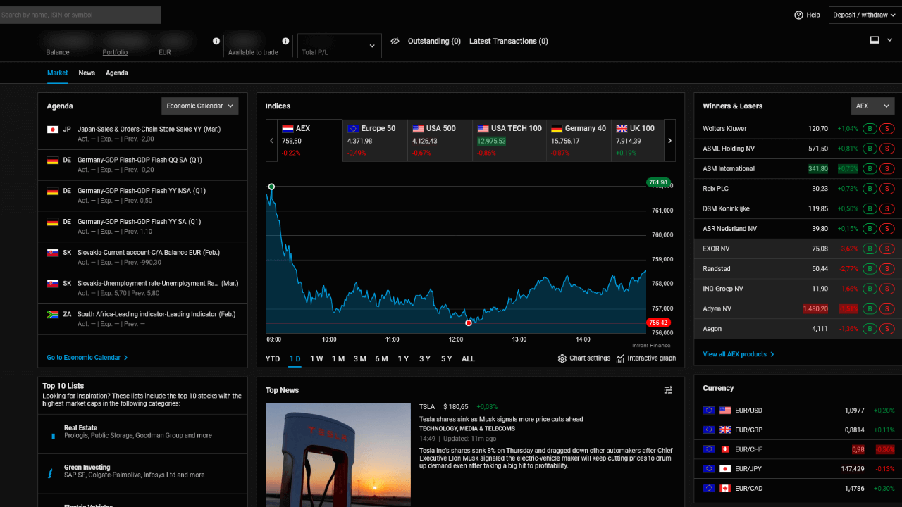
Task: Switch to Market tab
Action: tap(58, 73)
